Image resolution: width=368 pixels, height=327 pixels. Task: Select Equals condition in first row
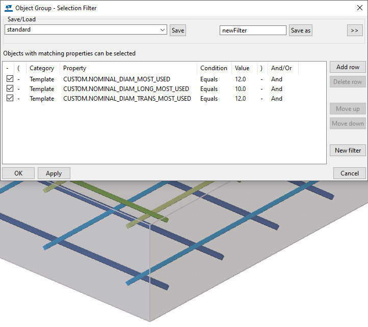click(x=209, y=79)
